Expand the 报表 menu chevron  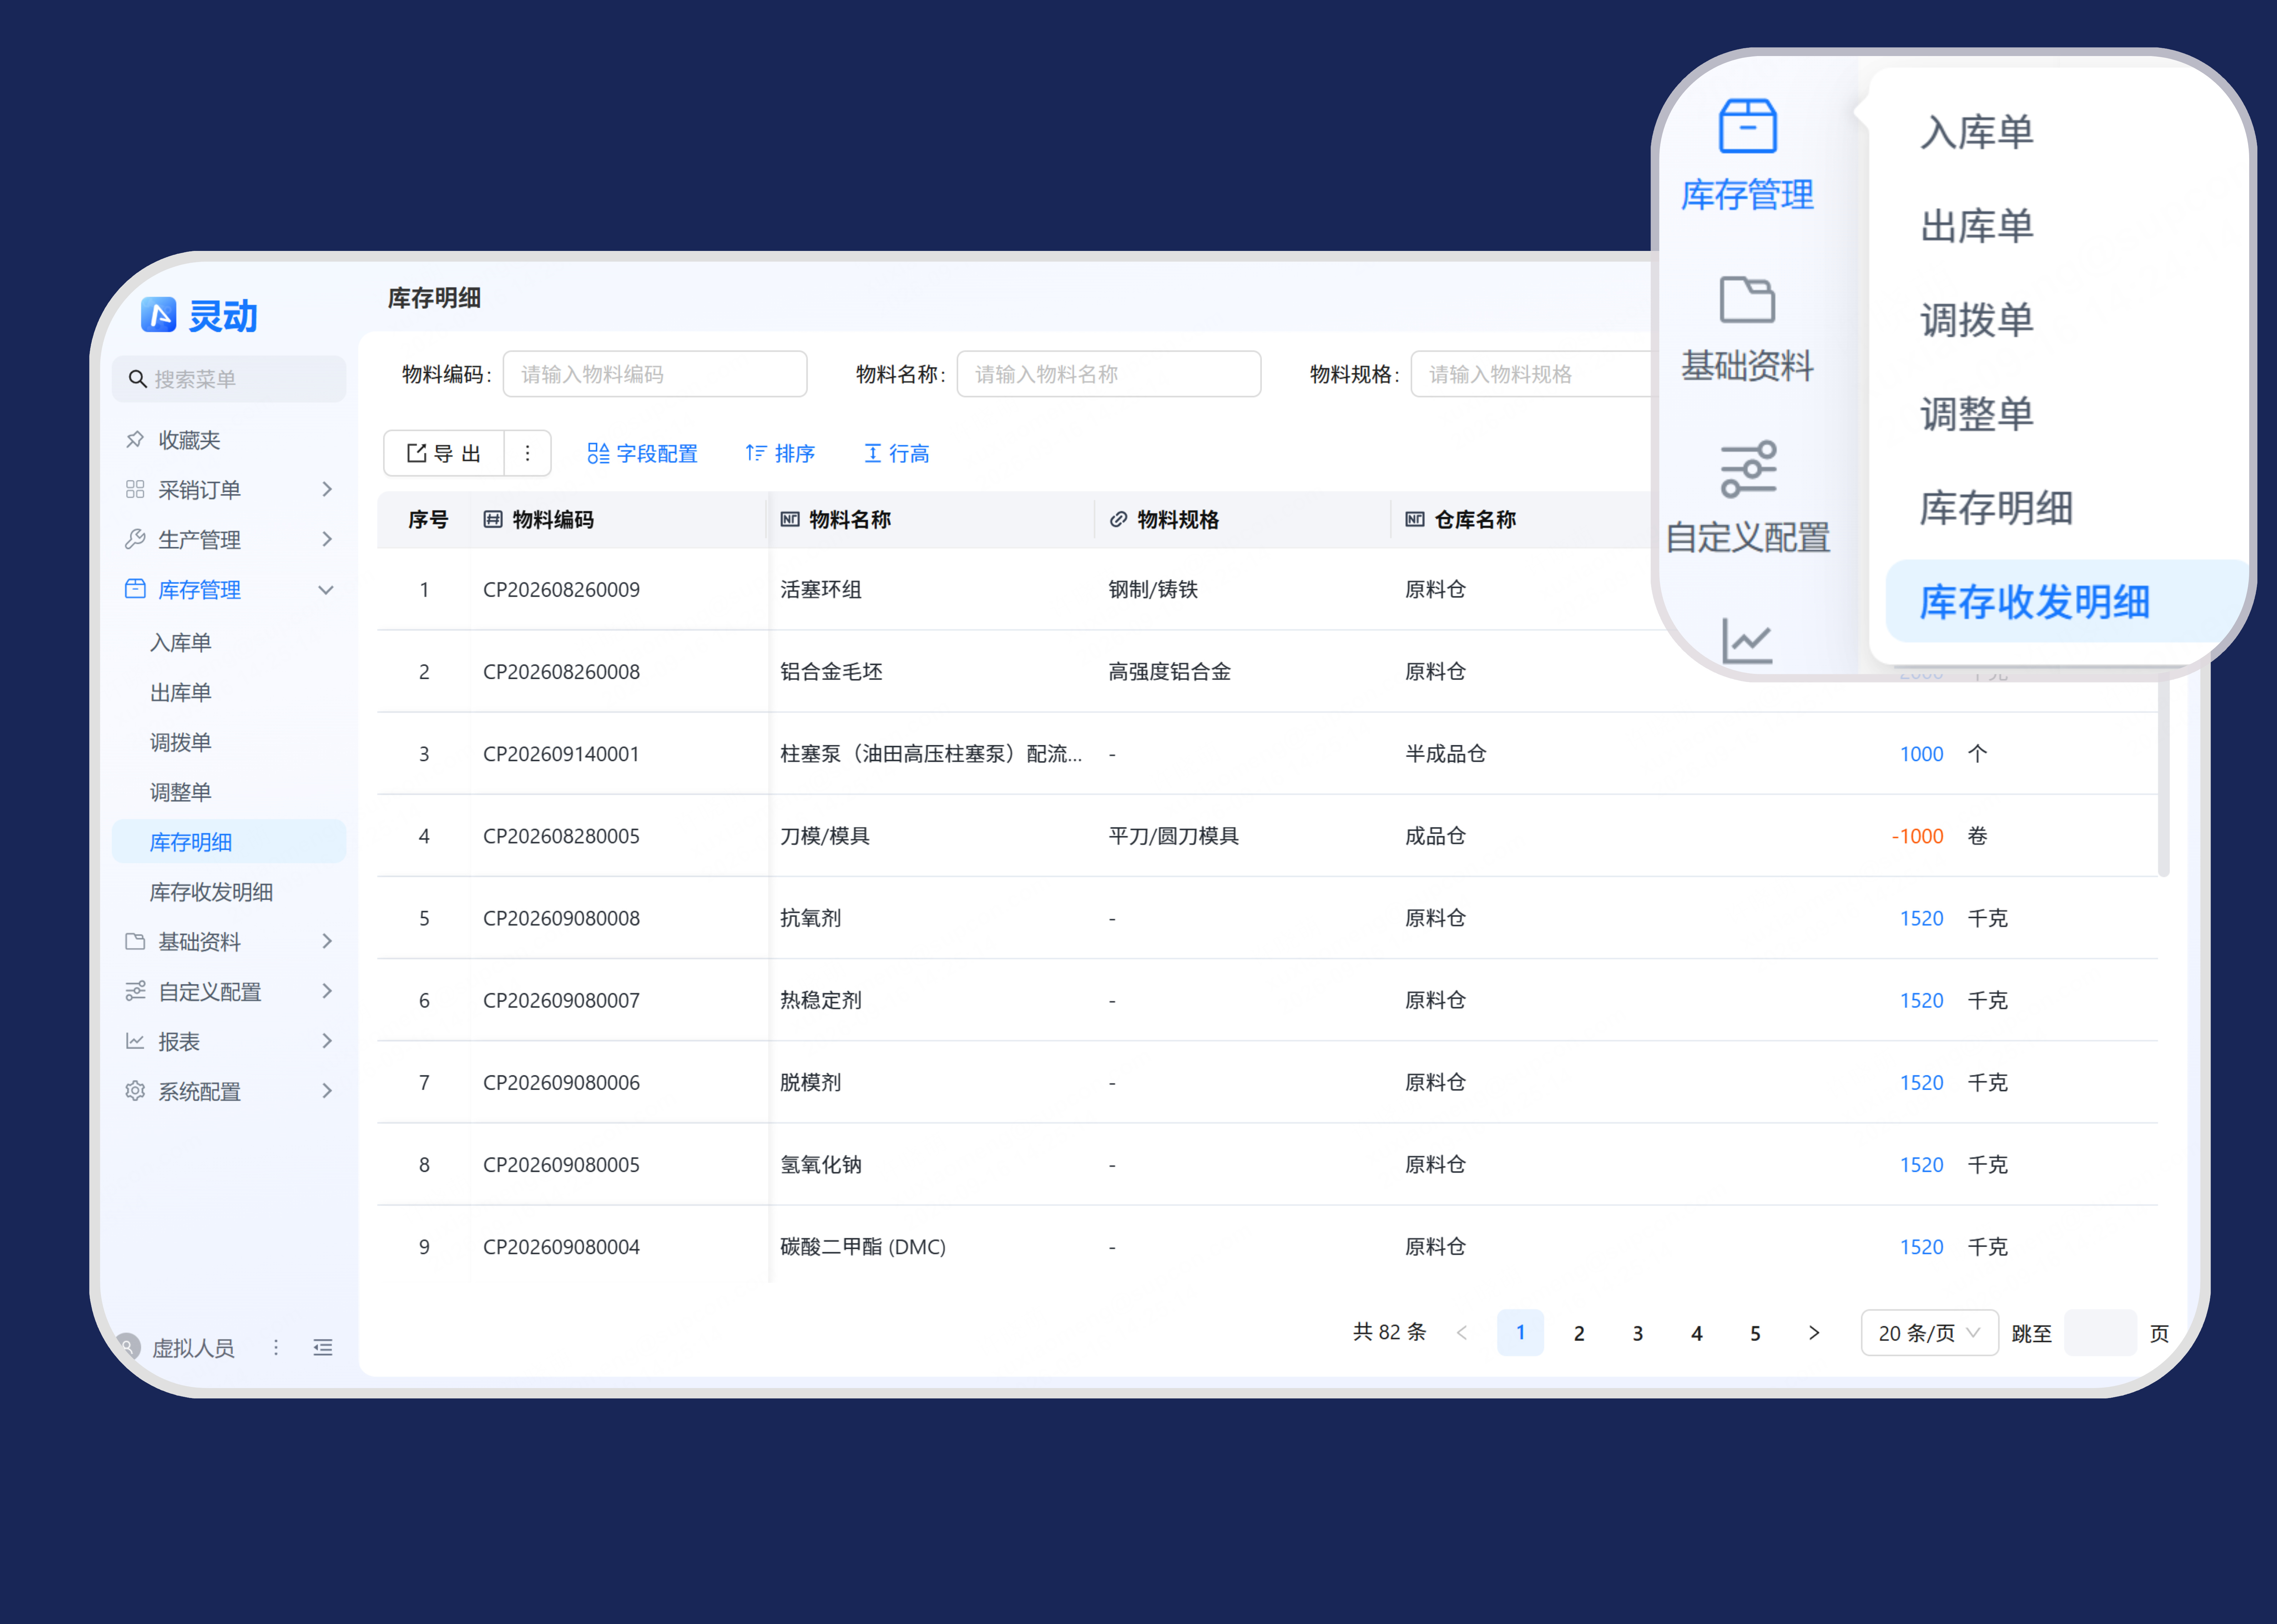tap(327, 1041)
